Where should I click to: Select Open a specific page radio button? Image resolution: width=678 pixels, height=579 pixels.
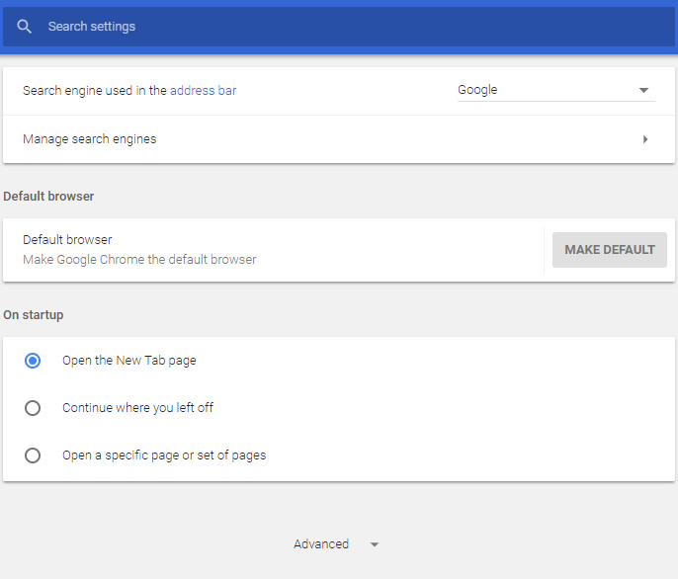click(x=33, y=455)
